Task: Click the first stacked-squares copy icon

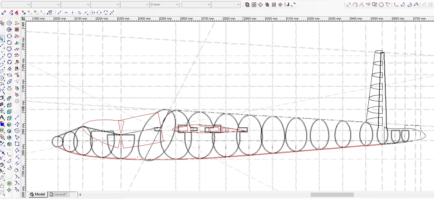Action: pos(247,4)
